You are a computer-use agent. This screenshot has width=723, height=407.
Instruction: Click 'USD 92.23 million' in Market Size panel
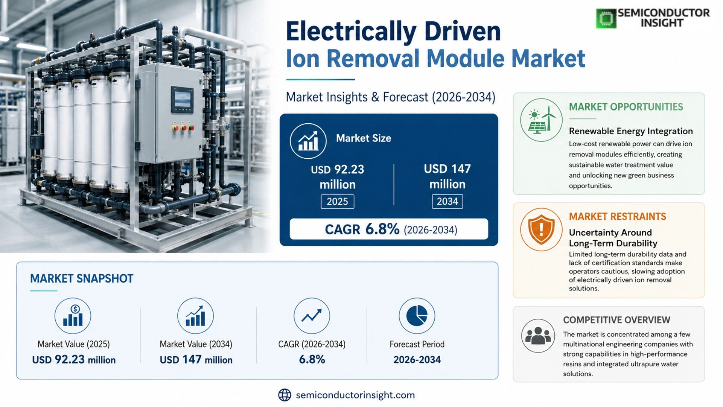[337, 177]
